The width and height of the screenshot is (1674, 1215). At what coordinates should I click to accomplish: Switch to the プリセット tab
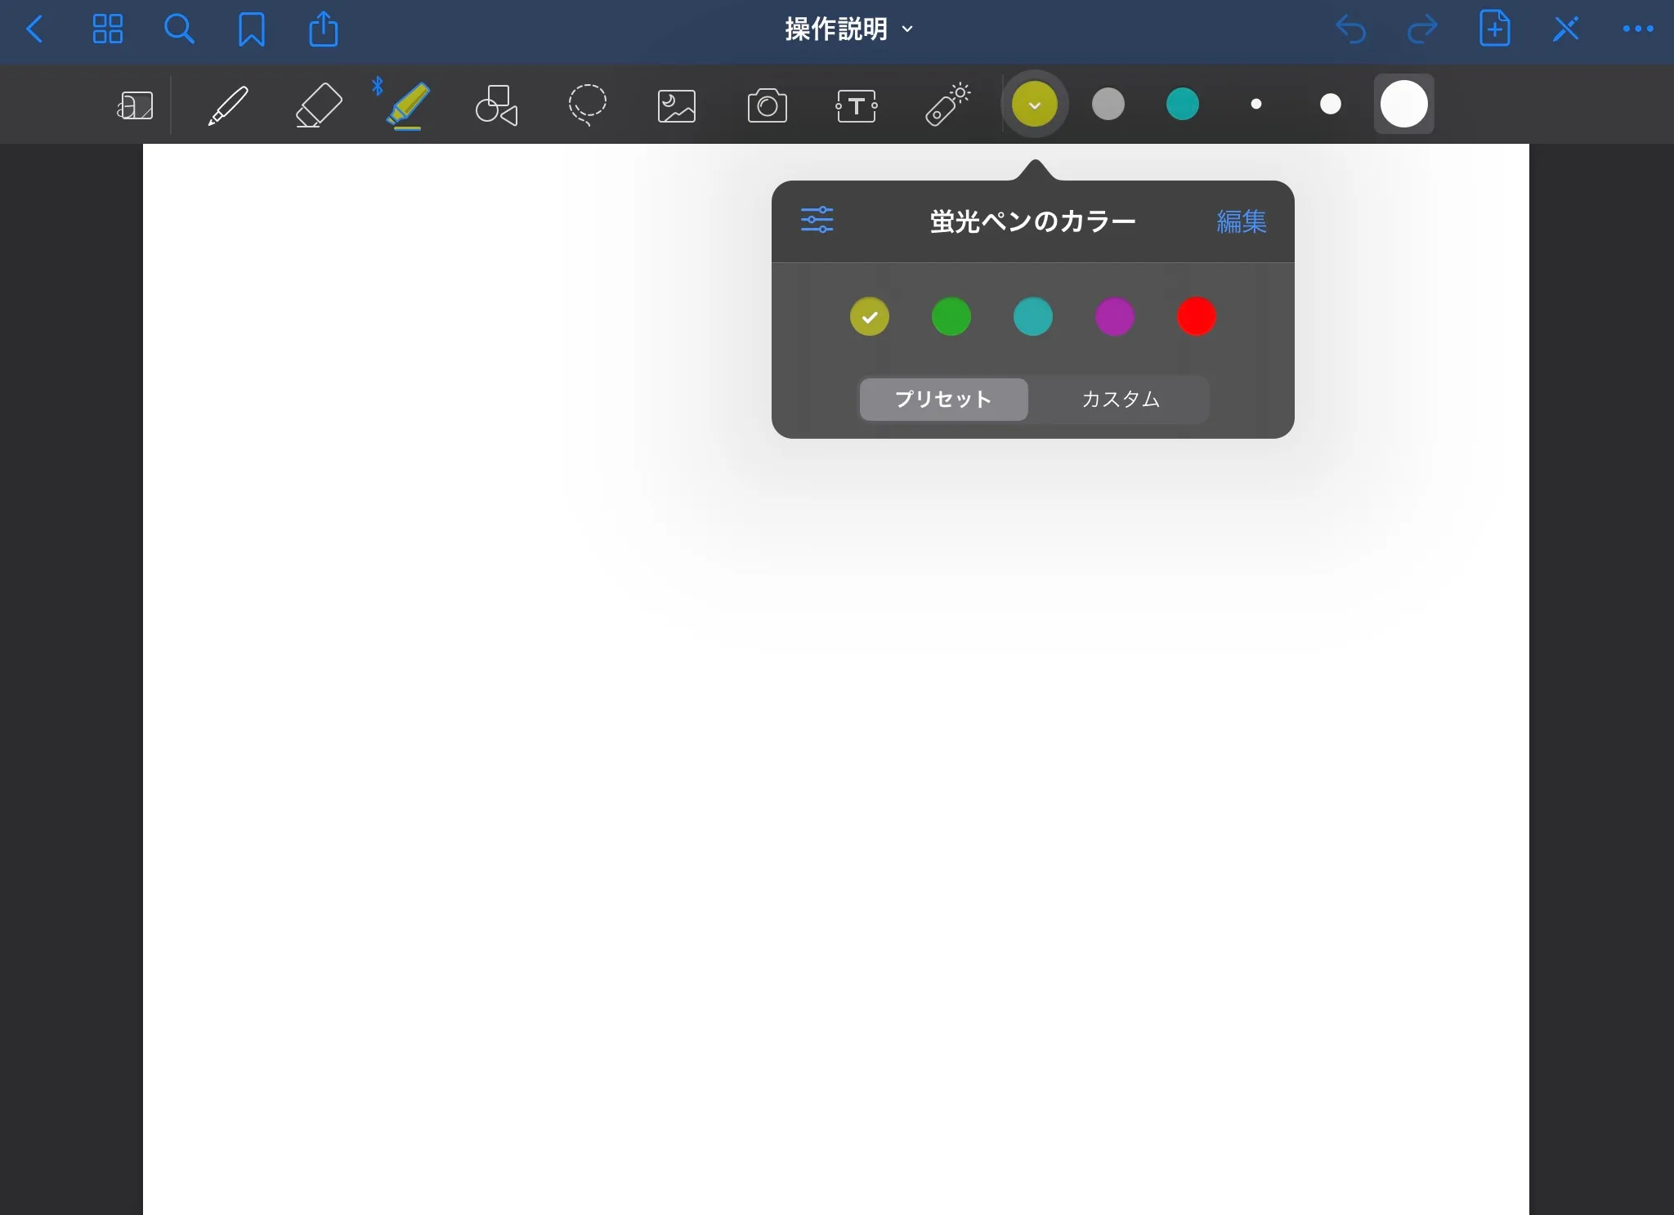[x=943, y=399]
